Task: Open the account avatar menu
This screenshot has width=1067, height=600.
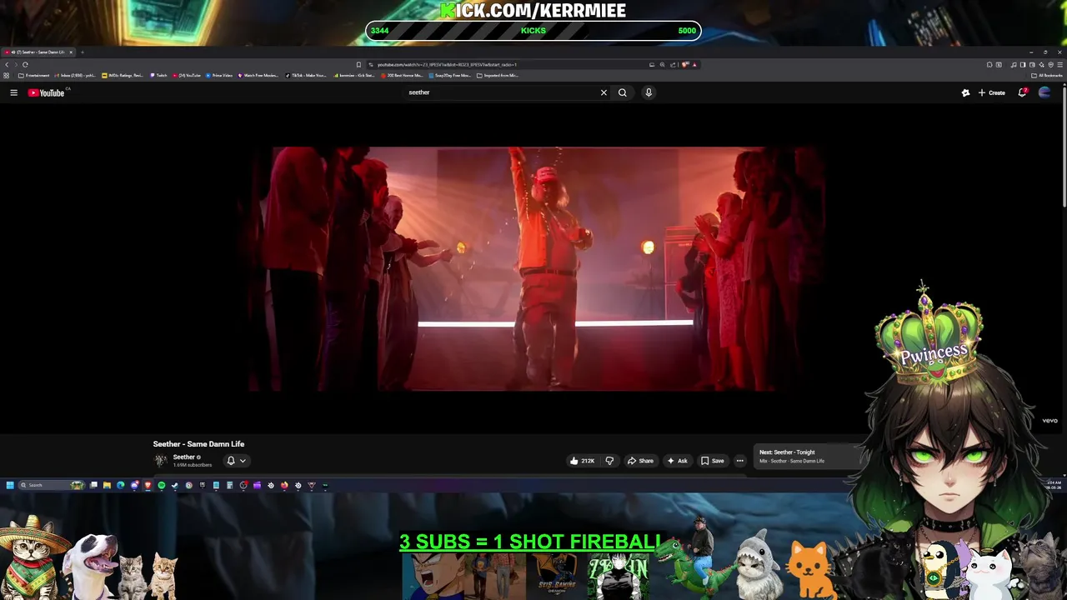Action: pyautogui.click(x=1044, y=92)
